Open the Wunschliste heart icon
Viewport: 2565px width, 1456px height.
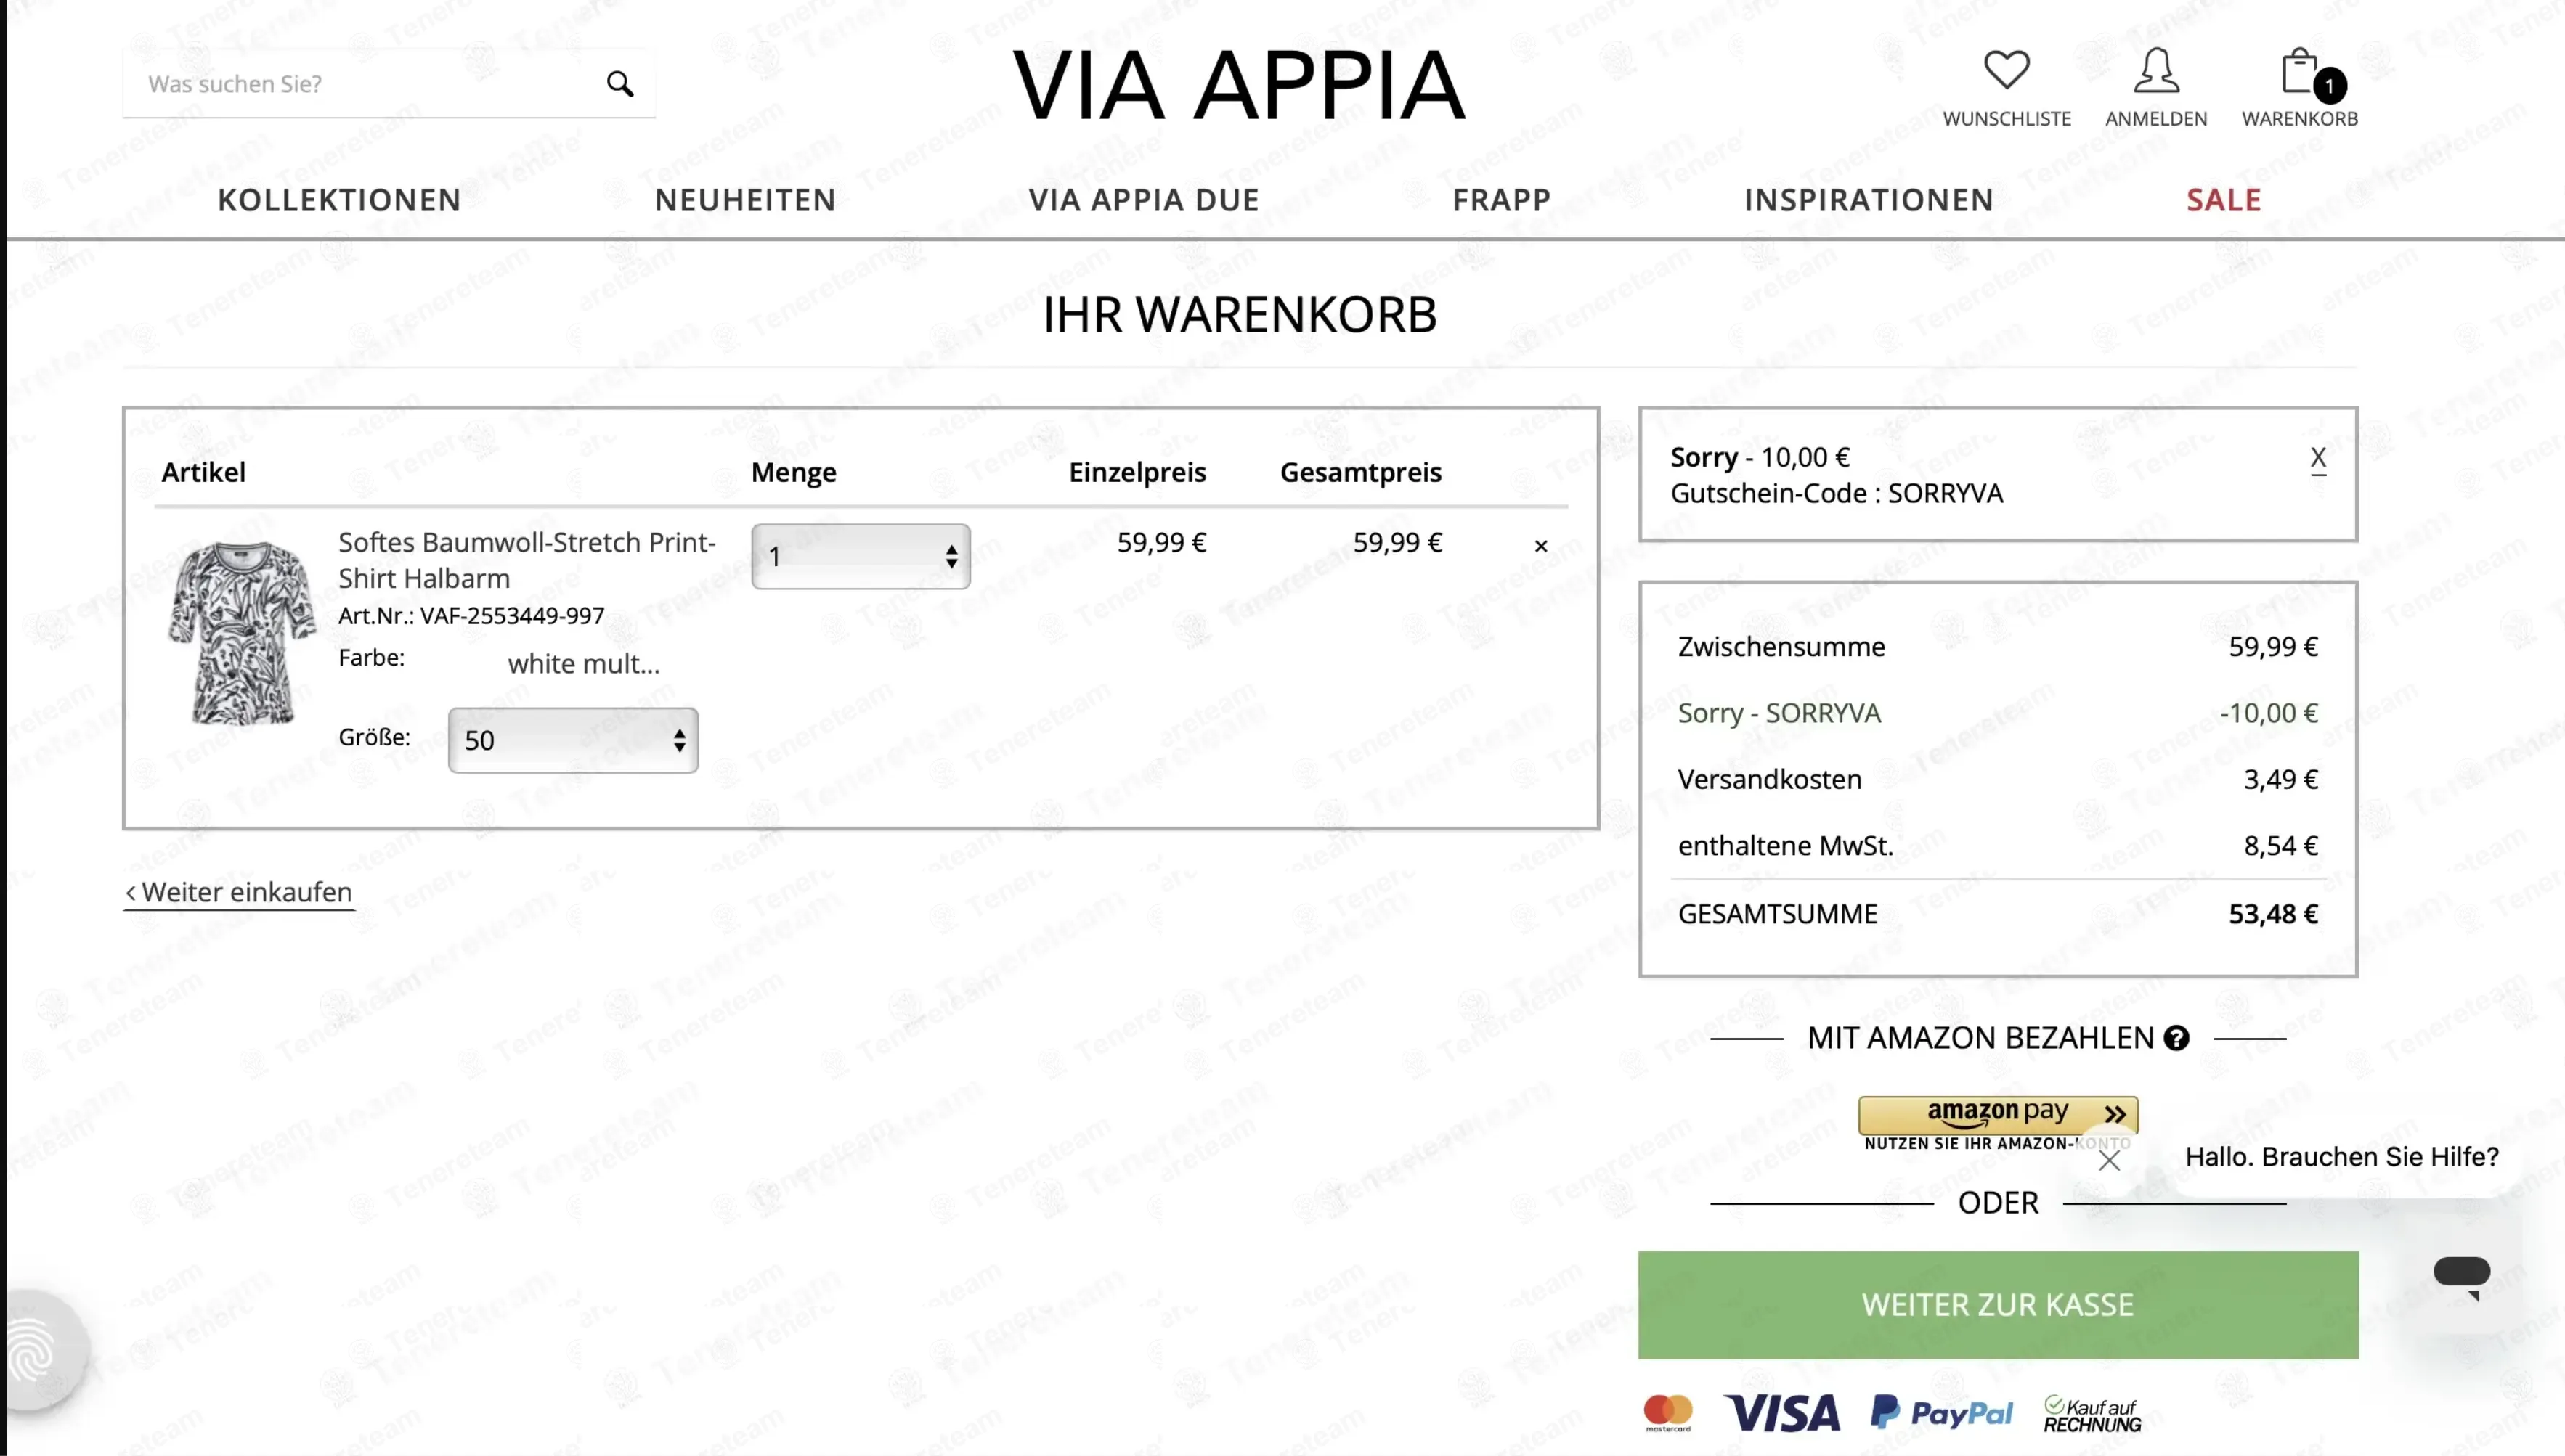(x=2007, y=69)
